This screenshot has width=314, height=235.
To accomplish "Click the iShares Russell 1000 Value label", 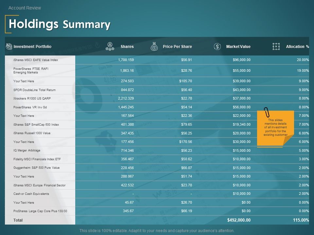I will (32, 133).
